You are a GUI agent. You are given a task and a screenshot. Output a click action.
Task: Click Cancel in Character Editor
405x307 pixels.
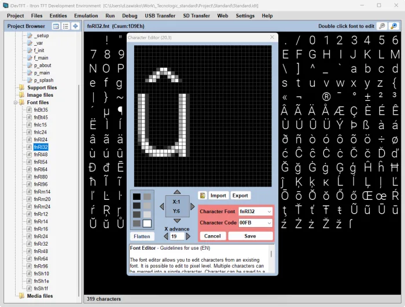(x=212, y=236)
